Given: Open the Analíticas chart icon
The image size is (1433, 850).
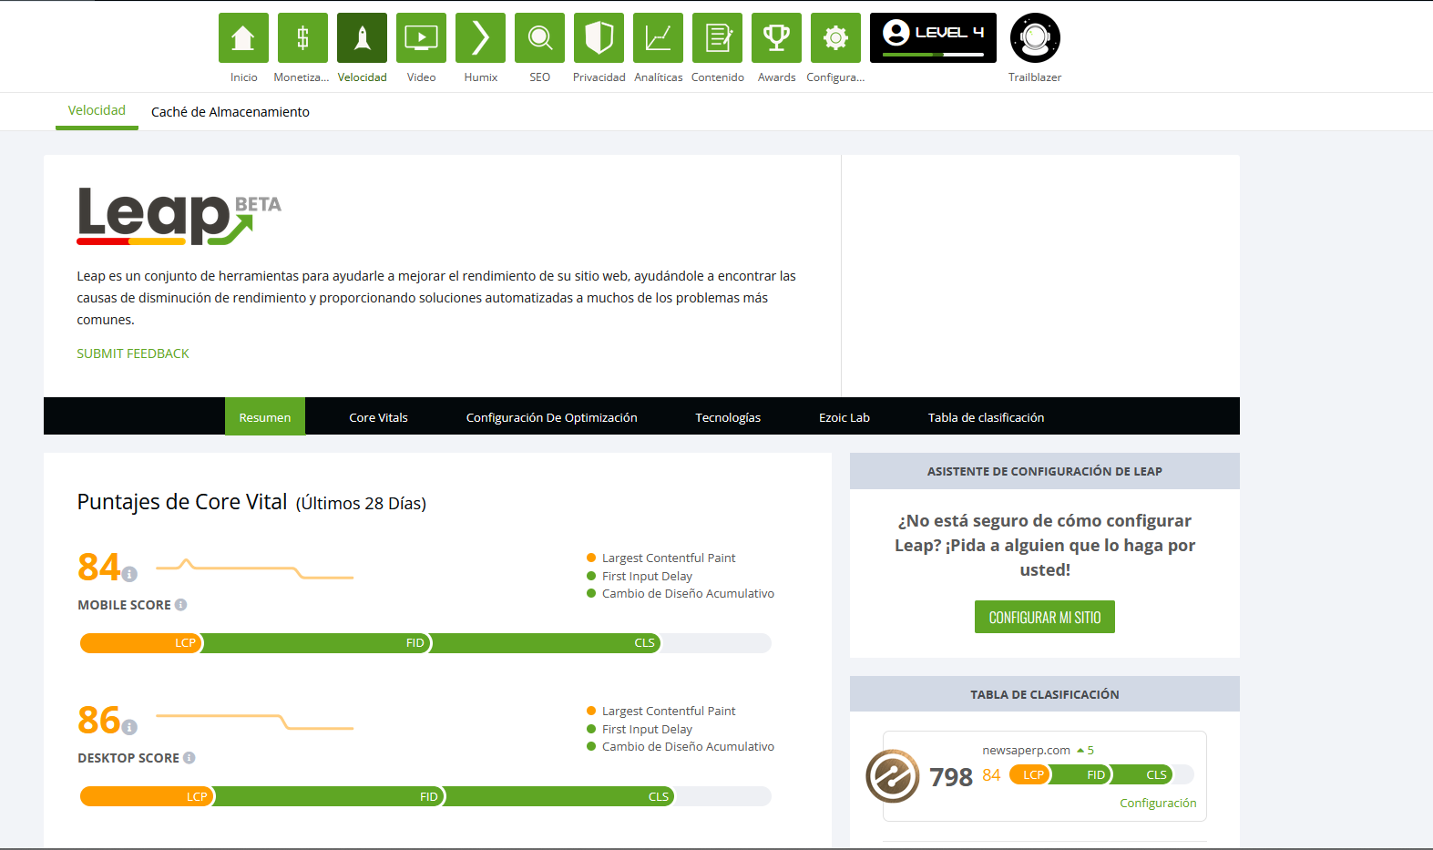Looking at the screenshot, I should click(658, 38).
